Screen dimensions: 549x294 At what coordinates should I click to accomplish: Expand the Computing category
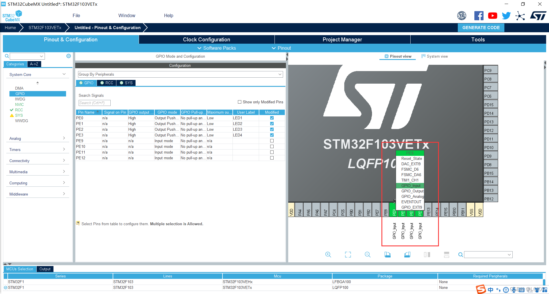click(37, 183)
